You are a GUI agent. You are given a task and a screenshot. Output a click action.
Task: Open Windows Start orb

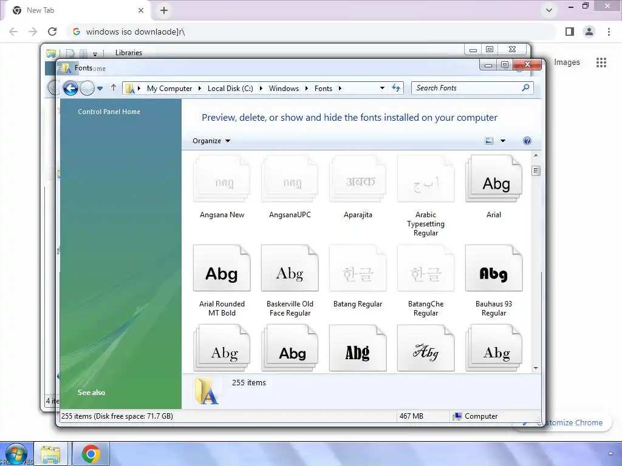coord(16,454)
